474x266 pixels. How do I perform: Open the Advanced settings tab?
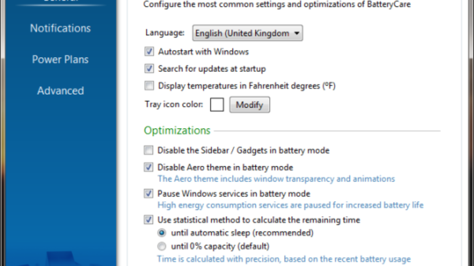(x=60, y=91)
